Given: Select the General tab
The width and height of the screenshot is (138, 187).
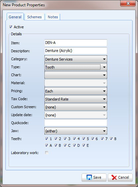Looking at the screenshot, I should coord(15,17).
